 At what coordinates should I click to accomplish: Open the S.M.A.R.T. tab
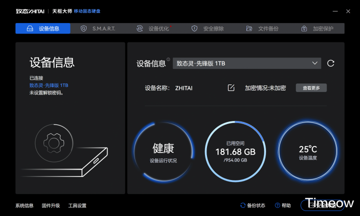pyautogui.click(x=97, y=28)
